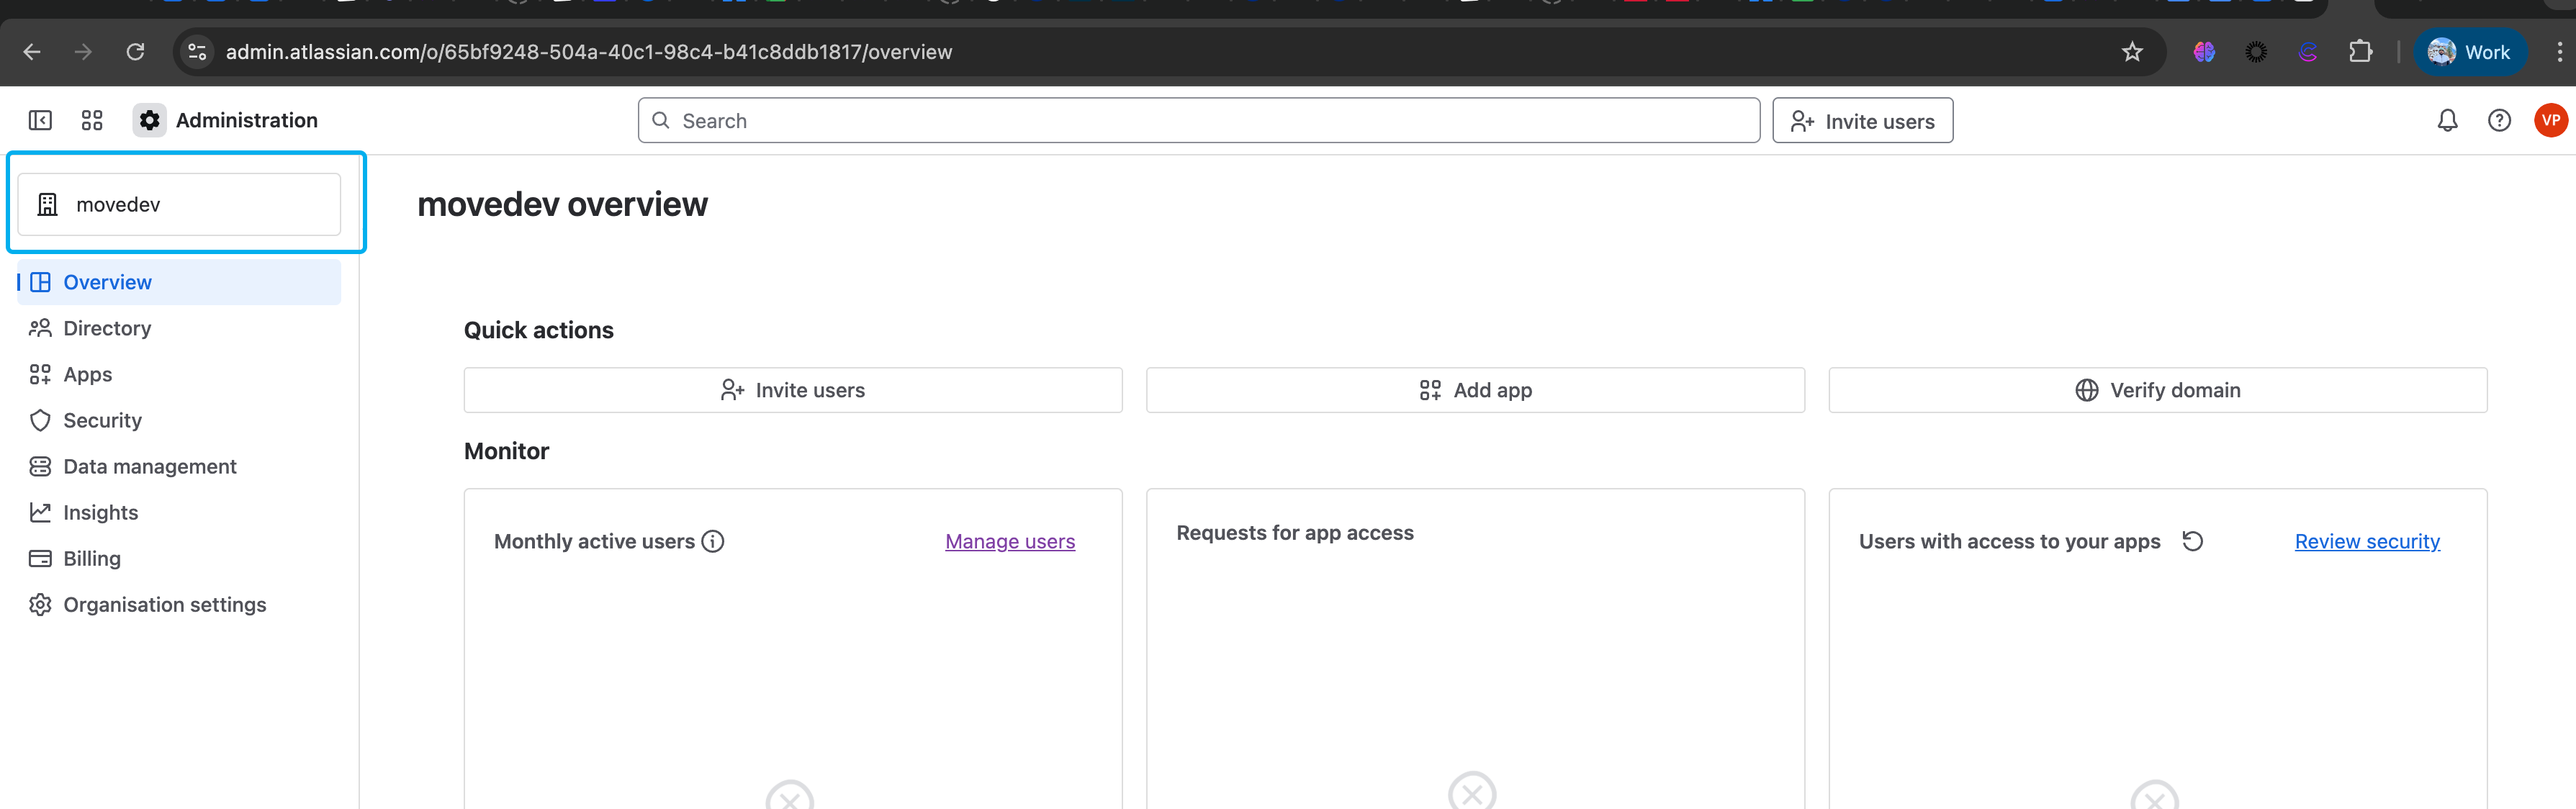The image size is (2576, 809).
Task: Click the Add app quick action
Action: (1475, 390)
